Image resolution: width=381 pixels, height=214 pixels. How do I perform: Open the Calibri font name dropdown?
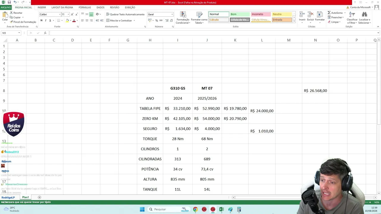pos(60,14)
